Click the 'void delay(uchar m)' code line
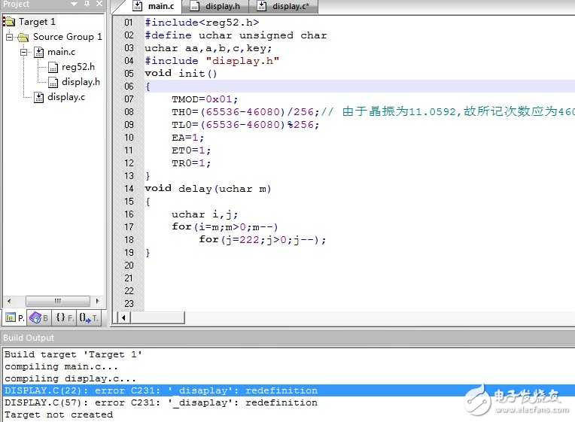 [208, 189]
